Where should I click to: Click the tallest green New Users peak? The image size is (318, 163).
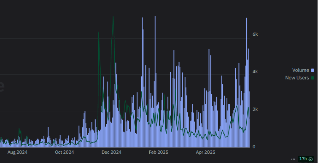[113, 17]
